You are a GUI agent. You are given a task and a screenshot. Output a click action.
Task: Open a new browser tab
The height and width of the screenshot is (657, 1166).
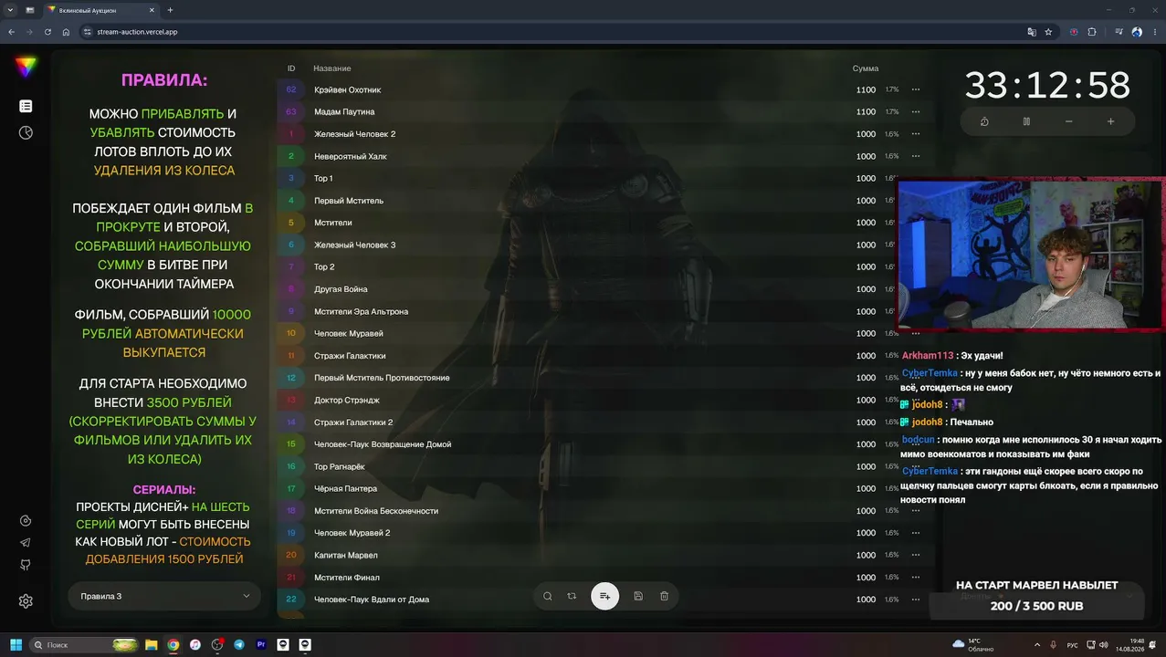(x=171, y=9)
